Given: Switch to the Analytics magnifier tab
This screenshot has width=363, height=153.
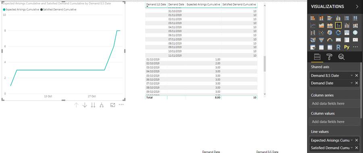Looking at the screenshot, I should [x=341, y=57].
